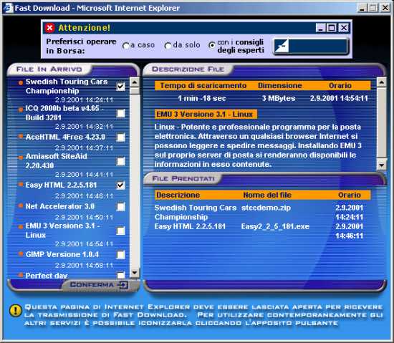Check the GIMP Versione 1.0.4 checkbox
Screen dimensions: 394x343
tap(121, 255)
